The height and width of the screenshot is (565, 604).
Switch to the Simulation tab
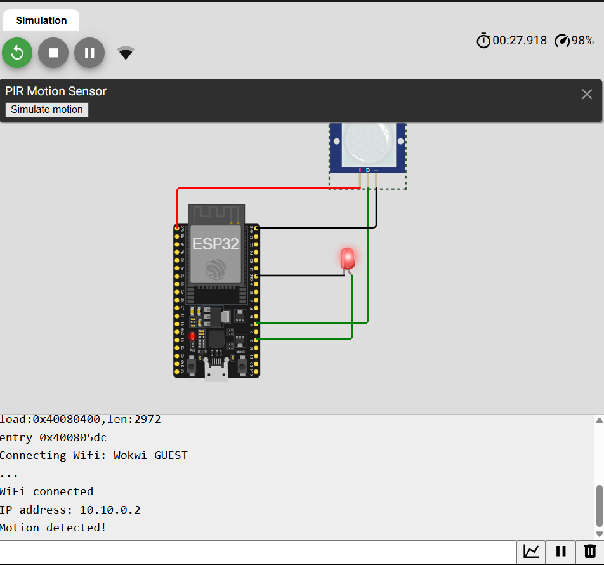pos(41,20)
